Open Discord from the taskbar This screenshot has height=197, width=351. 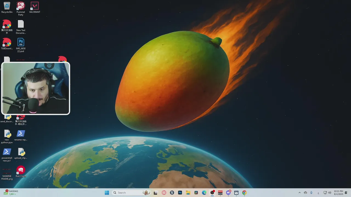click(228, 193)
